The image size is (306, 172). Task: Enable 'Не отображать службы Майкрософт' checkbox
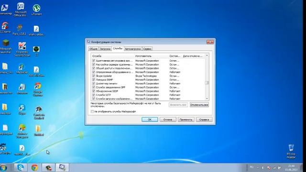coord(92,111)
